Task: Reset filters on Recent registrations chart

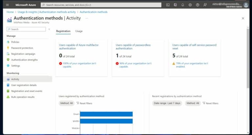Action: 210,103
